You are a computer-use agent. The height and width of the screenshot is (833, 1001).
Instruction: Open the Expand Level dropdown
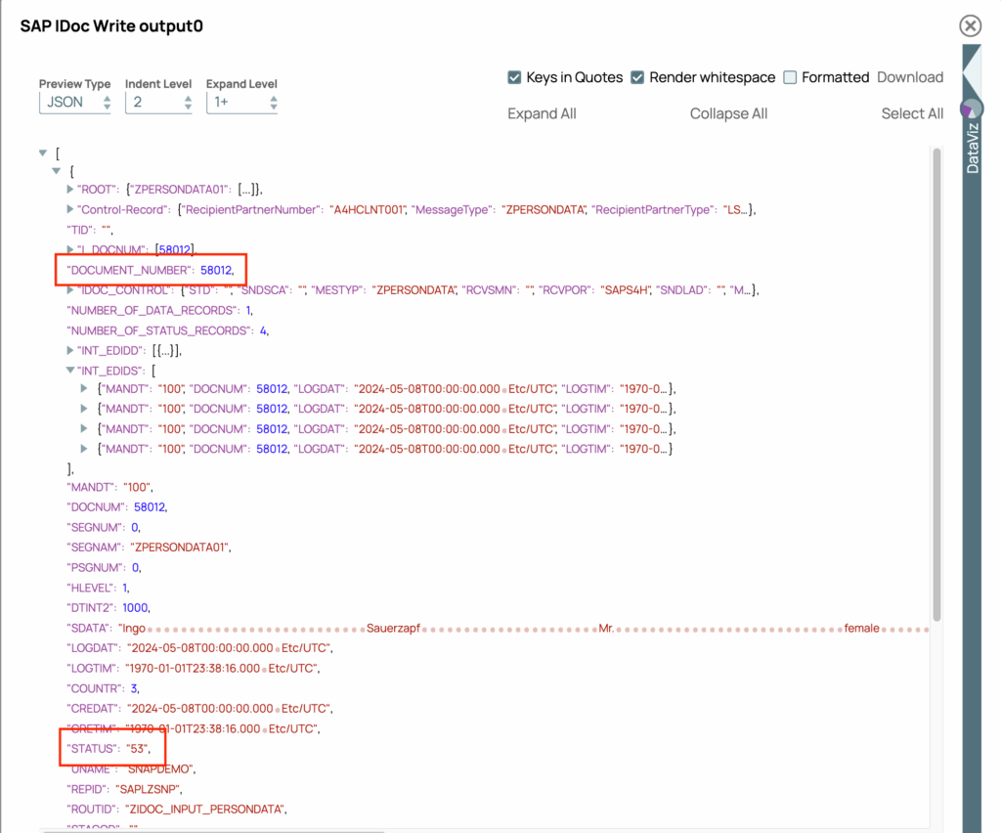click(x=241, y=102)
